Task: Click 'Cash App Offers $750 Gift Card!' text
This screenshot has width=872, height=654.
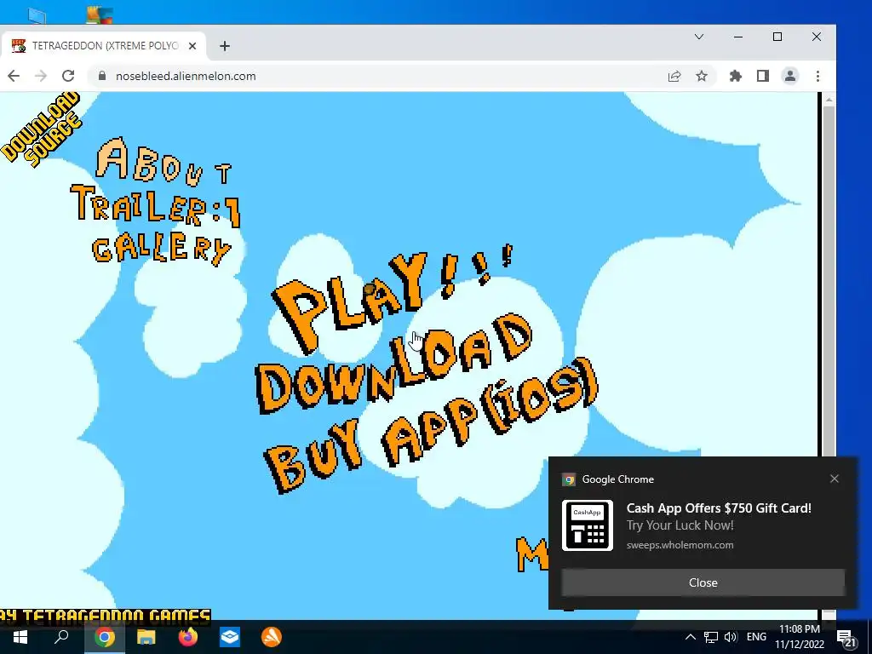Action: coord(719,508)
